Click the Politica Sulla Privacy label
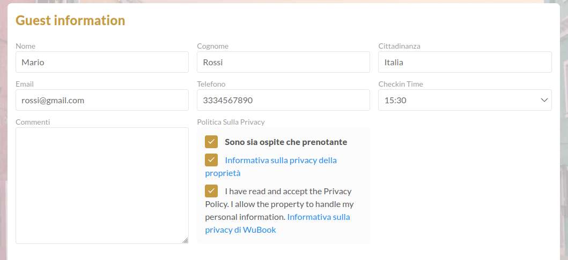The image size is (568, 260). click(231, 122)
